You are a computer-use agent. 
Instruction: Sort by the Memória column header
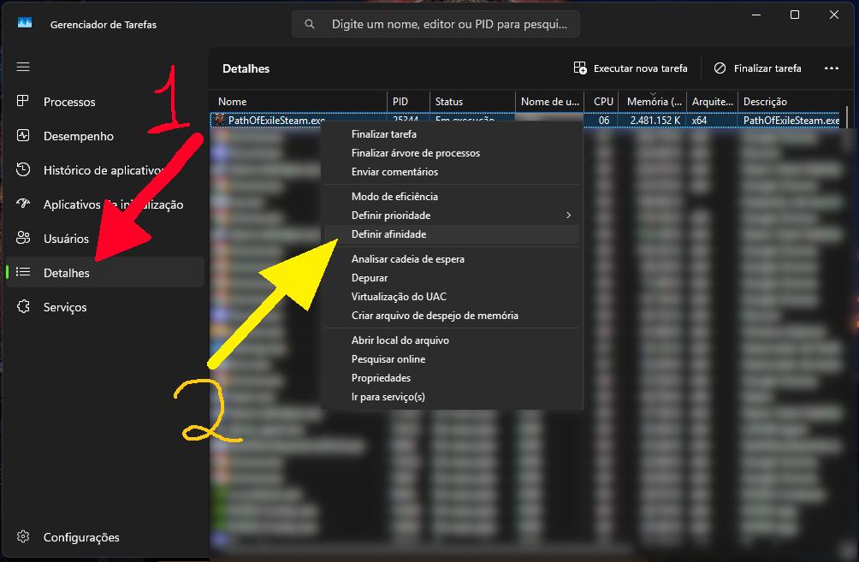coord(652,101)
